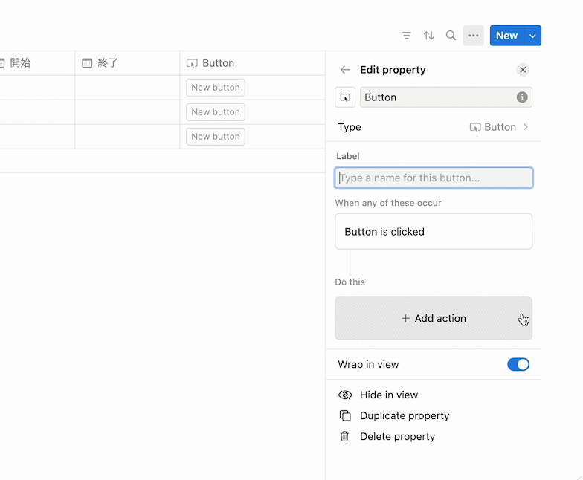Click the search magnifier icon

[451, 36]
